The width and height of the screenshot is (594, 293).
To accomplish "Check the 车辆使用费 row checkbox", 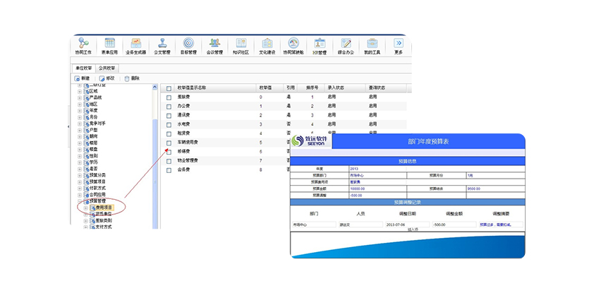I will pos(169,143).
